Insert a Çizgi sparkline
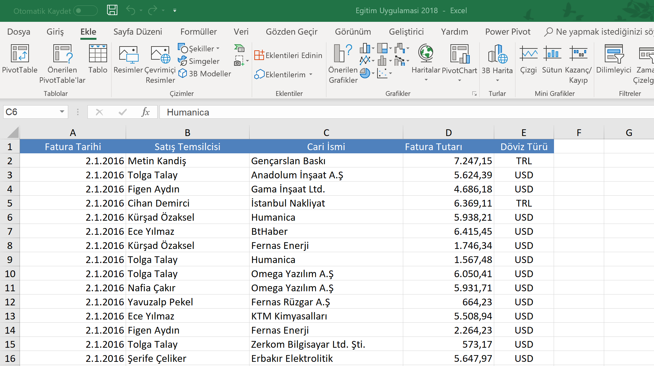The height and width of the screenshot is (366, 654). (528, 54)
